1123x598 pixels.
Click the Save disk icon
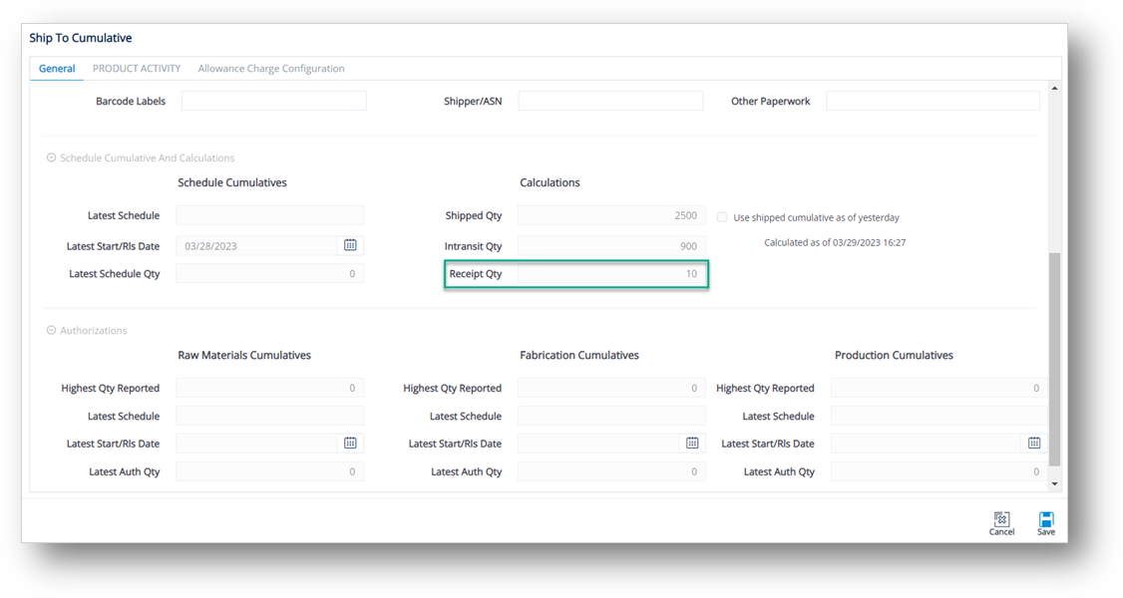(1045, 518)
